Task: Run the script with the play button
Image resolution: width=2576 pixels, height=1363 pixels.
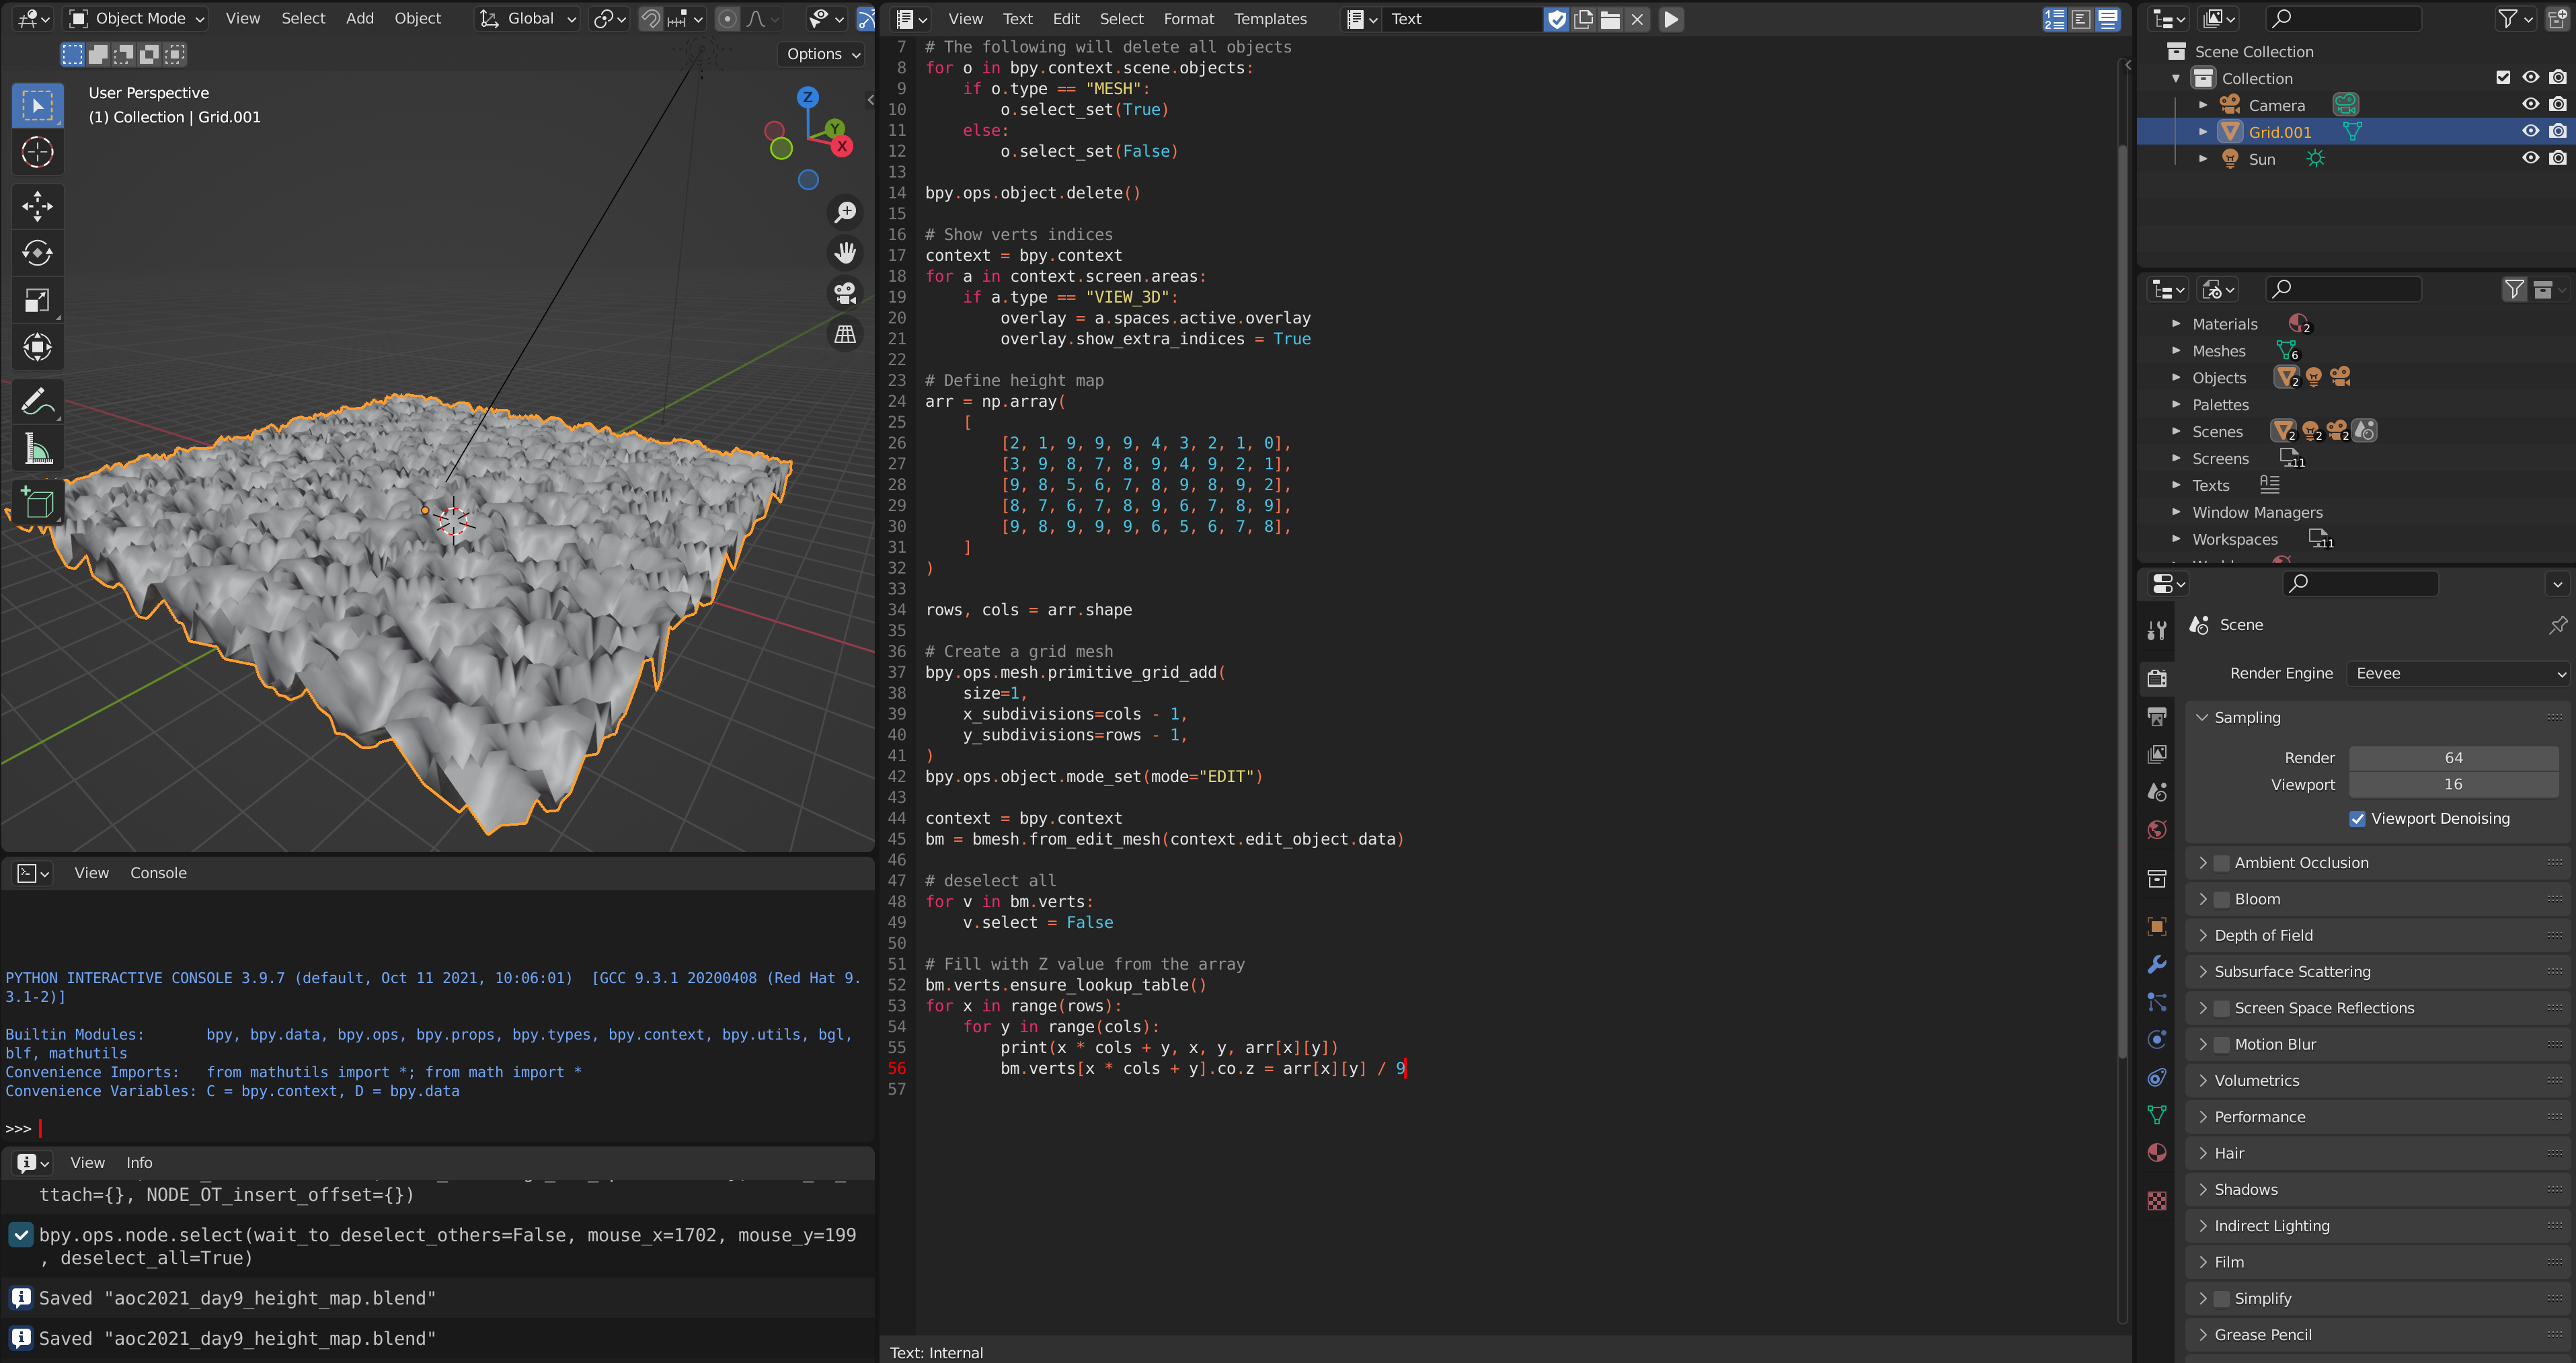Action: [1670, 19]
